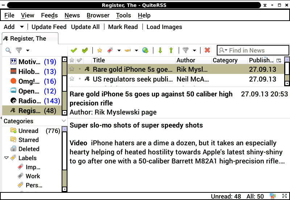Select the Register, The tab
Screen dimensions: 290x200
[30, 38]
